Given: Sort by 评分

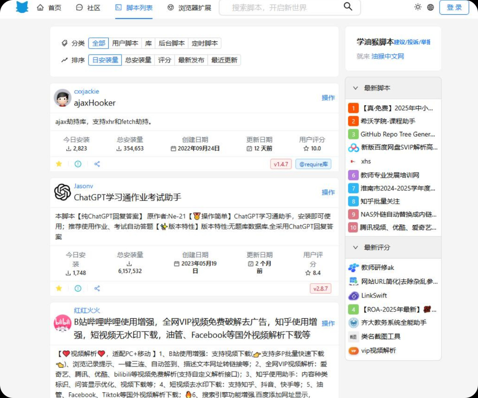Looking at the screenshot, I should pos(165,60).
